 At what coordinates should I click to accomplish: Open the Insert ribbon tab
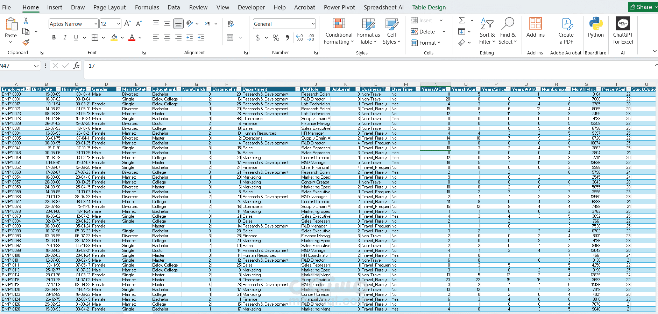pyautogui.click(x=55, y=7)
